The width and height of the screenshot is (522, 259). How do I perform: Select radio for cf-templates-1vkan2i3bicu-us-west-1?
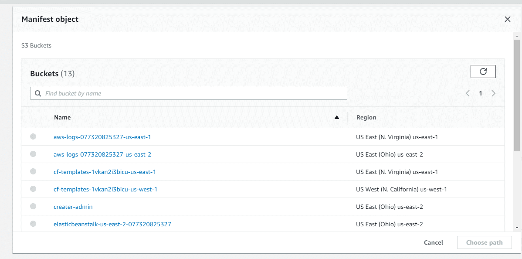(33, 189)
